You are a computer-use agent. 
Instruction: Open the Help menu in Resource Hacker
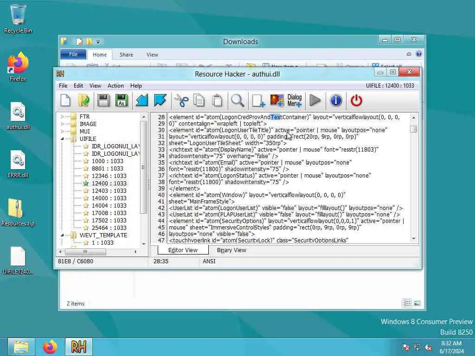(x=136, y=86)
